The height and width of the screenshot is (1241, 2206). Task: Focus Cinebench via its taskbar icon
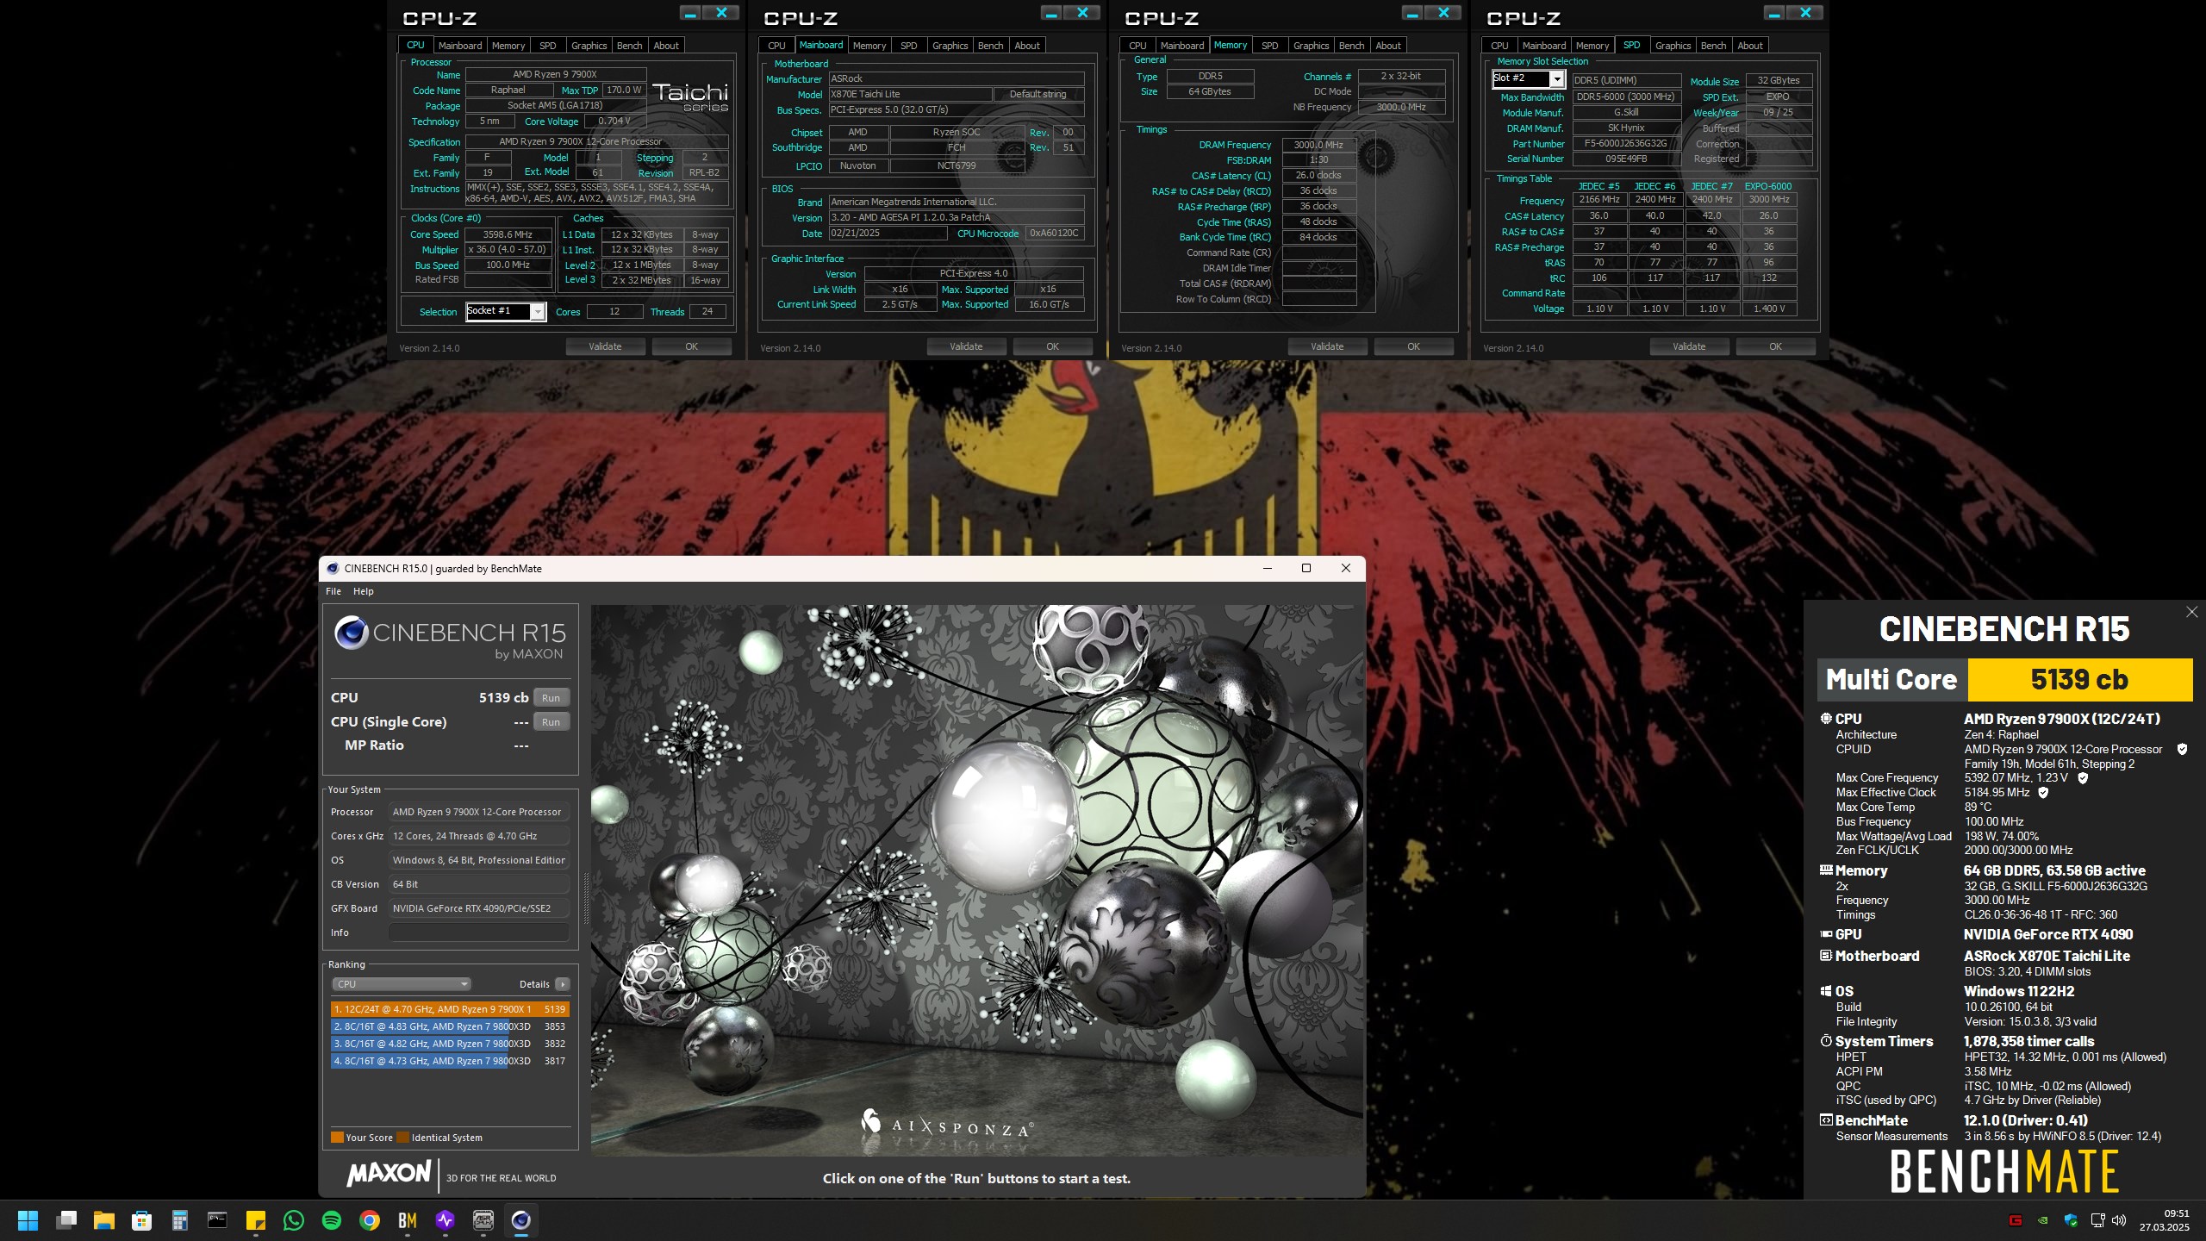[521, 1220]
